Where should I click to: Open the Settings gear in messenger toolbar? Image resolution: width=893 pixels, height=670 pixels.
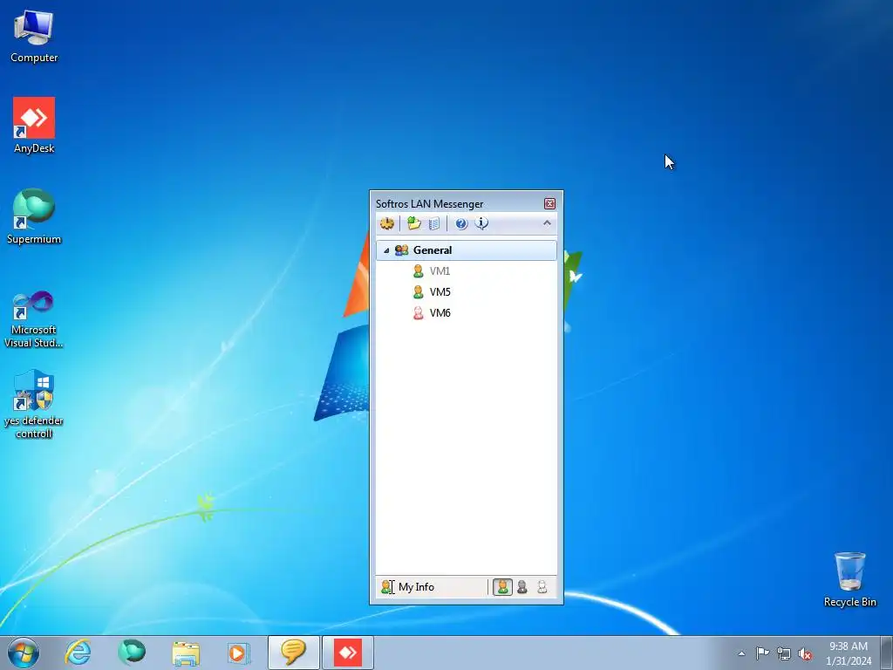(387, 223)
